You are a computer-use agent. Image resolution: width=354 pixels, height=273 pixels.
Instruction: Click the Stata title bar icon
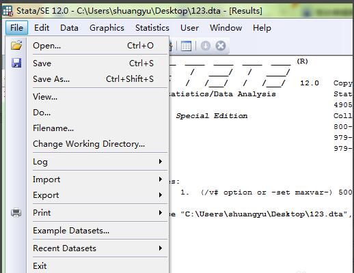pos(8,11)
